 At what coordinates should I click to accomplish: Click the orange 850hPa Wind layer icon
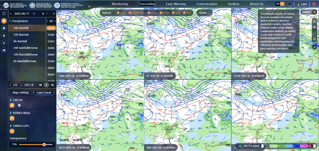[x=12, y=118]
